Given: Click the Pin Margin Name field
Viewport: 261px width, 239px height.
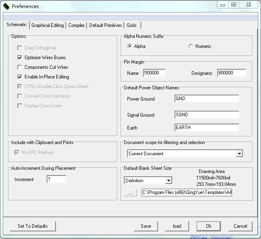Looking at the screenshot, I should click(x=153, y=73).
